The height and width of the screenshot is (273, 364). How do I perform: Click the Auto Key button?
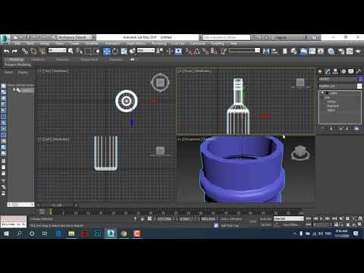point(265,219)
